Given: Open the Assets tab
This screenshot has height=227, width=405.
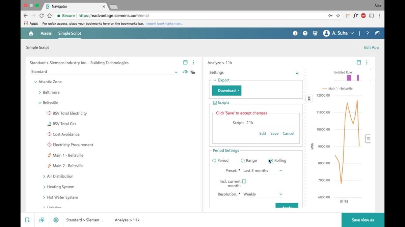Looking at the screenshot, I should click(x=46, y=33).
